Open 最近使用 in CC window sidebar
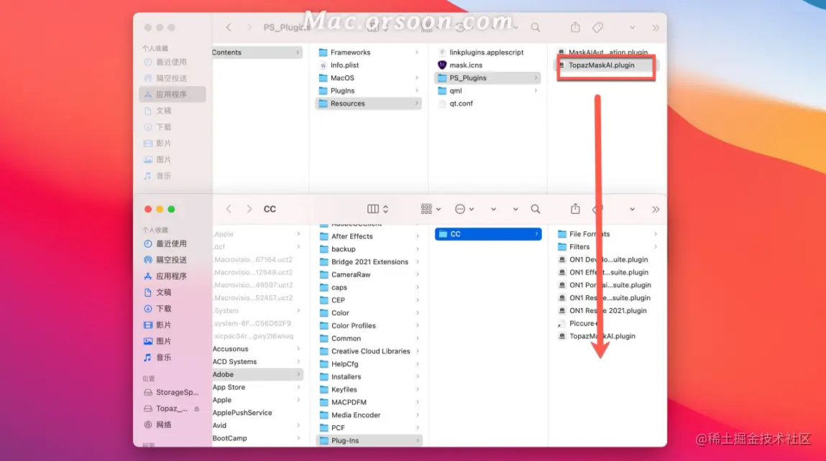Image resolution: width=826 pixels, height=461 pixels. 165,243
